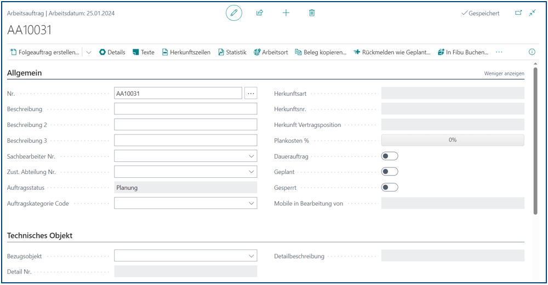
Task: Open Statistik action
Action: 232,52
